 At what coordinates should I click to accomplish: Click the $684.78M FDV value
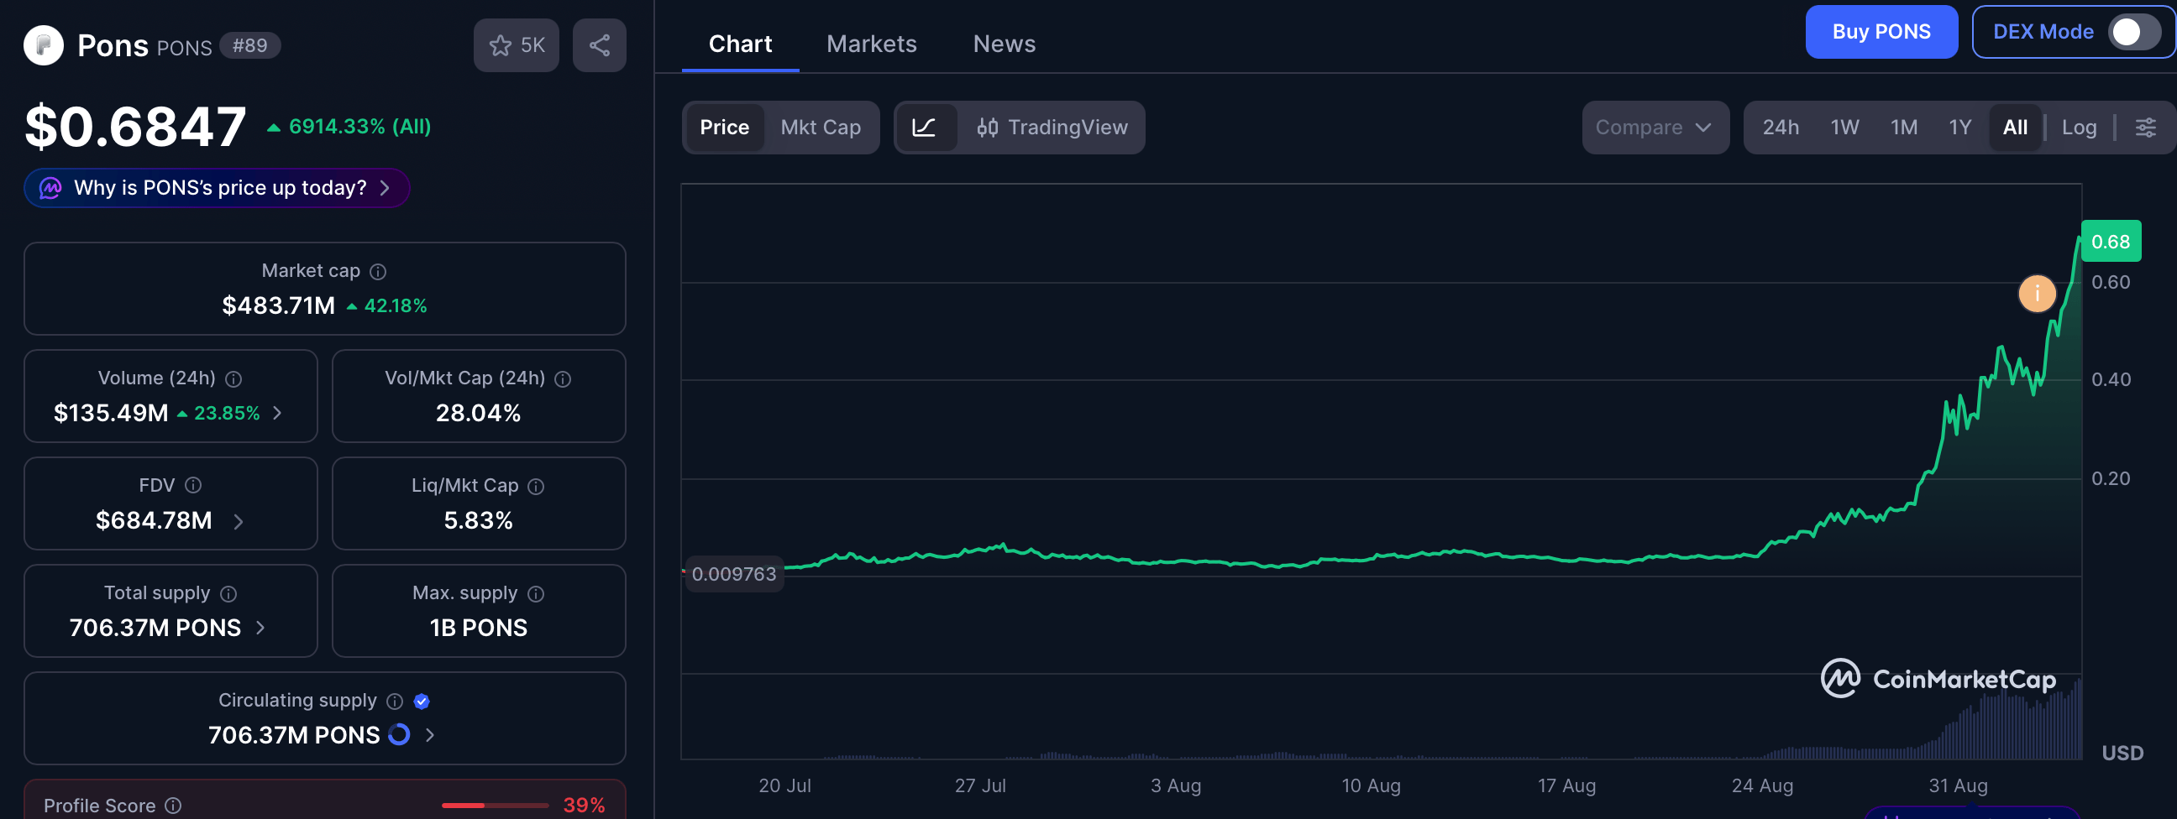[x=154, y=521]
